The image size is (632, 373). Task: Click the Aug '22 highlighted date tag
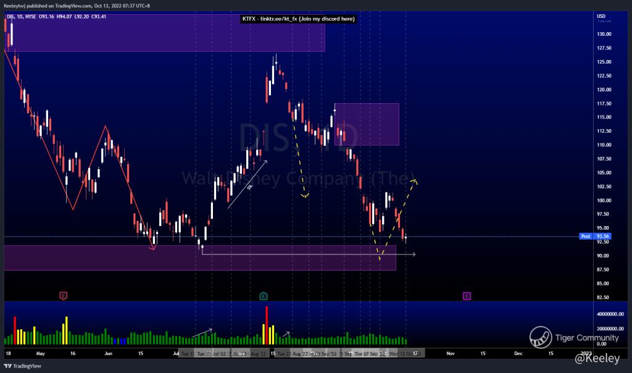(259, 354)
